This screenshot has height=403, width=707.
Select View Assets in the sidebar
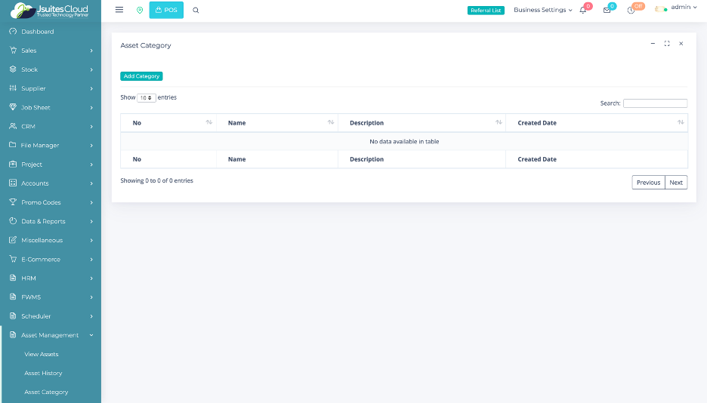[x=42, y=354]
